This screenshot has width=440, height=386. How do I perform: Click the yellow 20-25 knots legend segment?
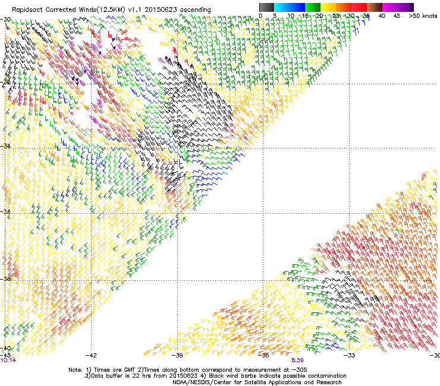[x=328, y=7]
